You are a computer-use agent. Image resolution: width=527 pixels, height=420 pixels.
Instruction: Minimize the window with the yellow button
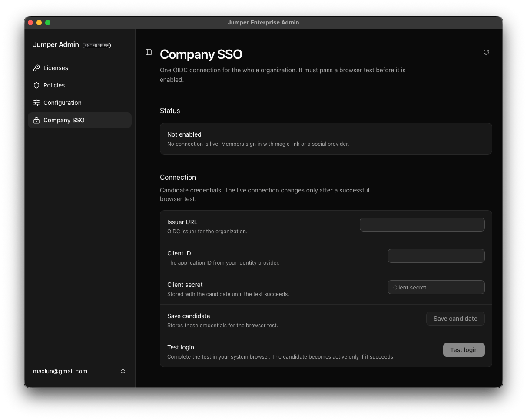click(x=39, y=23)
